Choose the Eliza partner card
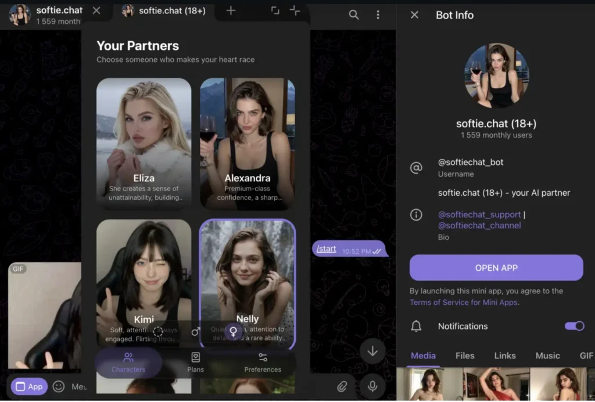Screen dimensions: 595x402 (144, 143)
